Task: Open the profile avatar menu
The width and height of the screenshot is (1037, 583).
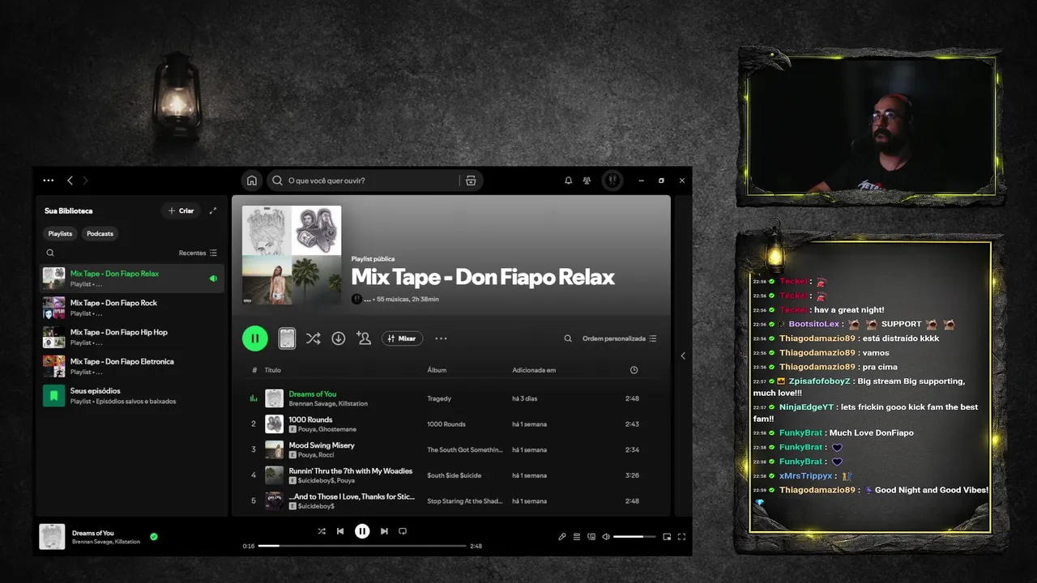Action: pos(612,181)
